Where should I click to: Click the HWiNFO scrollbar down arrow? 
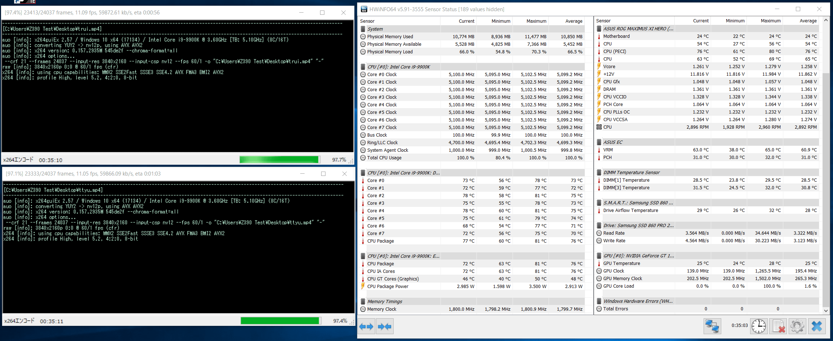click(826, 310)
